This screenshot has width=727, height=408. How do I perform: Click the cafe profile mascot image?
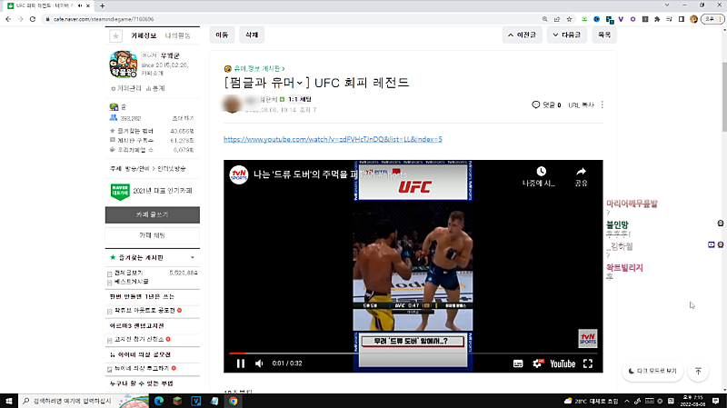(x=124, y=65)
